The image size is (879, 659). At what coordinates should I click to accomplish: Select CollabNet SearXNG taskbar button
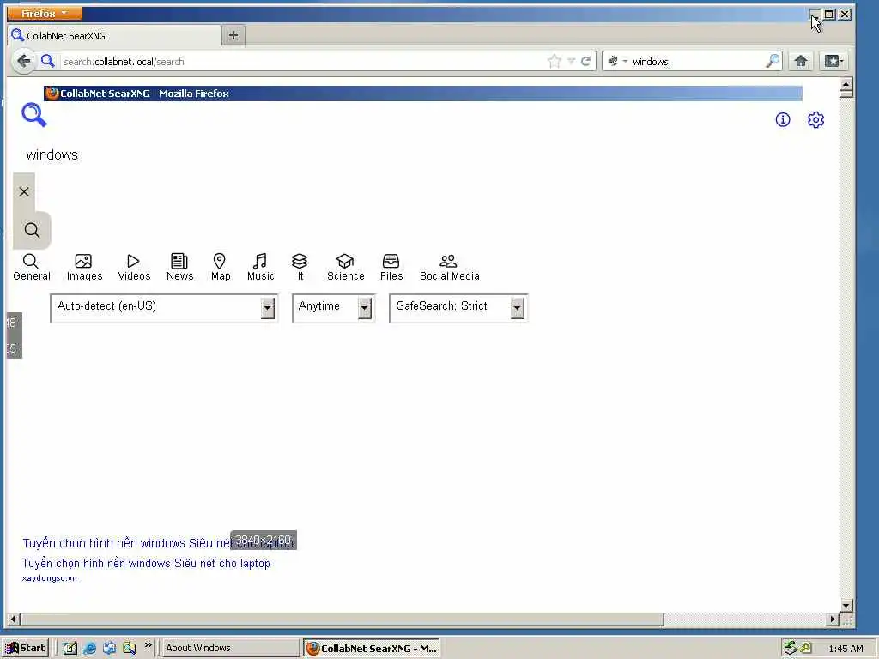coord(372,649)
